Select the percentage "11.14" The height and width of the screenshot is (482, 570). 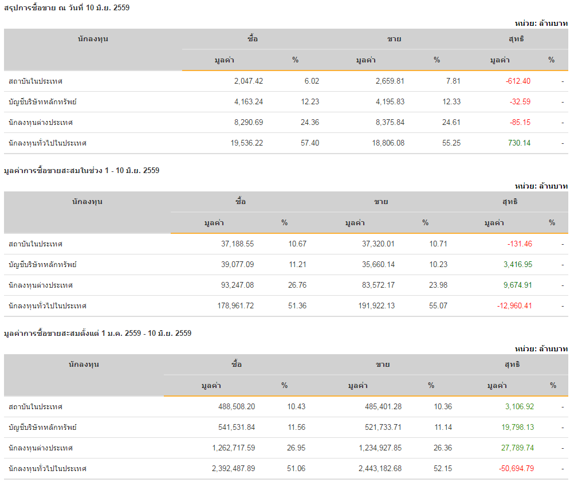tap(443, 428)
